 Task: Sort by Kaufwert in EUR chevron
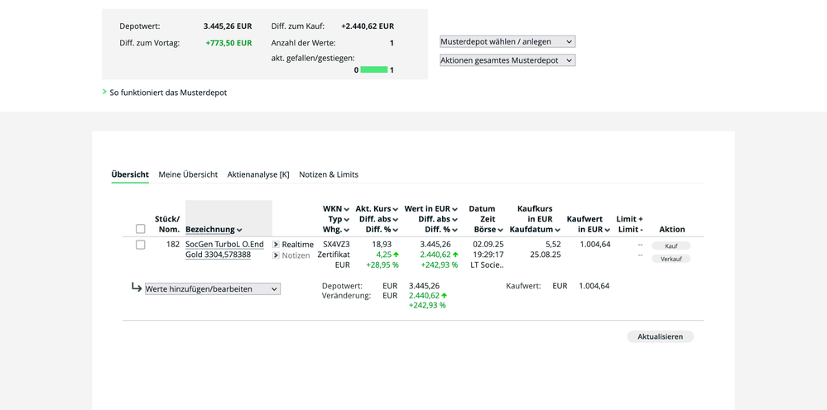point(607,230)
